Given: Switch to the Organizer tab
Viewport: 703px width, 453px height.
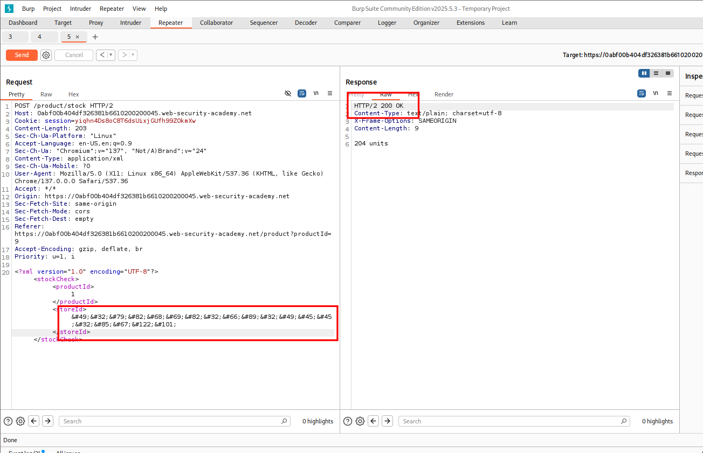Looking at the screenshot, I should [x=426, y=23].
